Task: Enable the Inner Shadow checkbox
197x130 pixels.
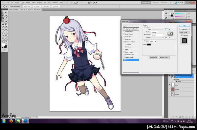Action: [x=124, y=34]
